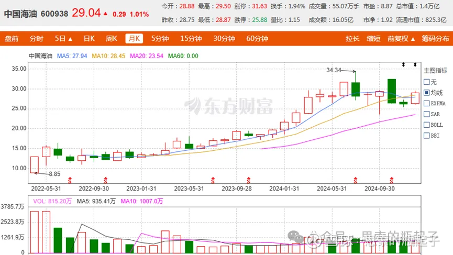Select the 日K daily candlestick tab
Image resolution: width=453 pixels, height=255 pixels.
click(x=89, y=39)
